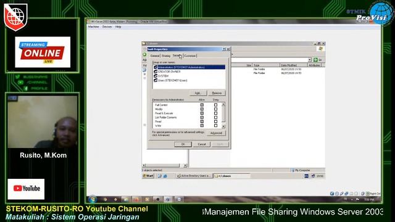Select the SYSTEM entry
The height and width of the screenshot is (222, 395).
163,76
